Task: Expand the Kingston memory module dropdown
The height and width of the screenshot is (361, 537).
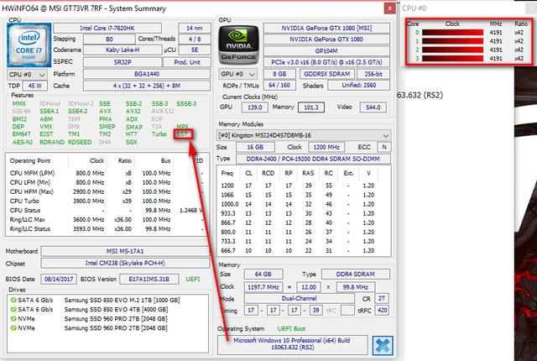Action: click(304, 135)
